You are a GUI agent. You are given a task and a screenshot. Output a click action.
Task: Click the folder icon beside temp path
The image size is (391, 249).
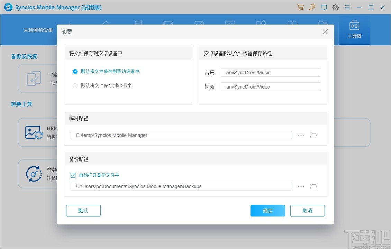[313, 135]
